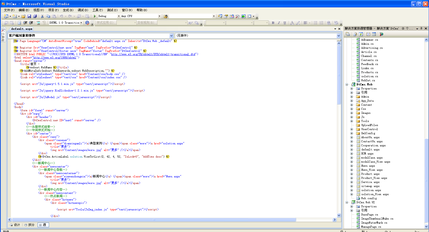Click the Solution Explorer scroll down arrow
The width and height of the screenshot is (429, 232).
coord(426,226)
